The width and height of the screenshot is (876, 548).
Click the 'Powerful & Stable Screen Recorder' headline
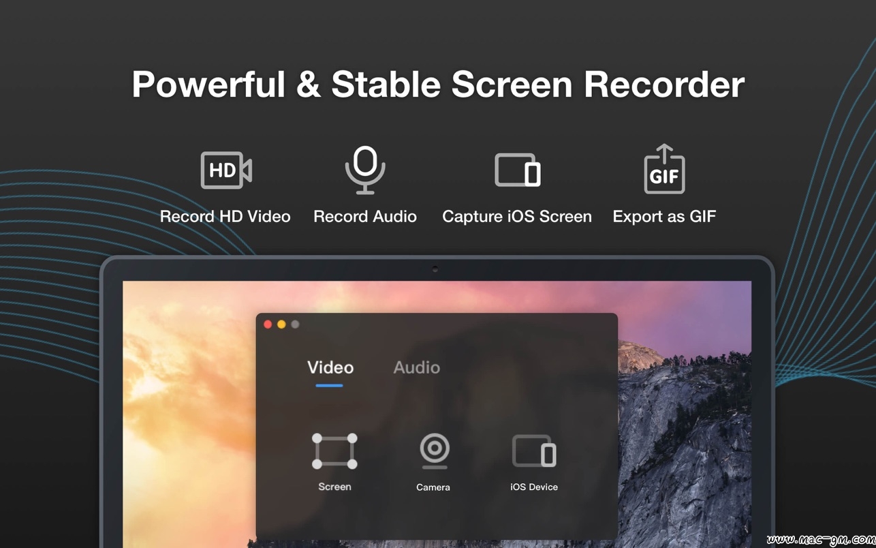pos(438,85)
